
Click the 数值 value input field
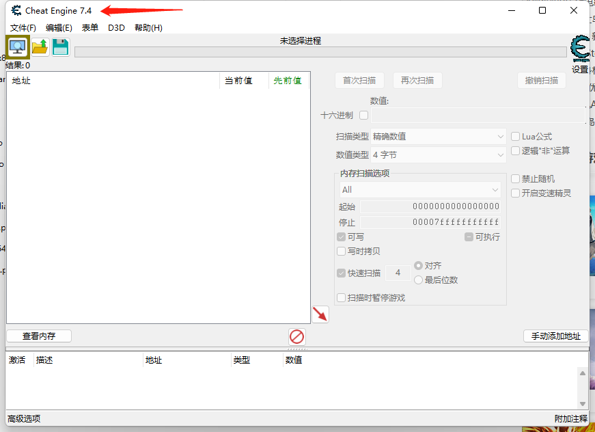(478, 115)
